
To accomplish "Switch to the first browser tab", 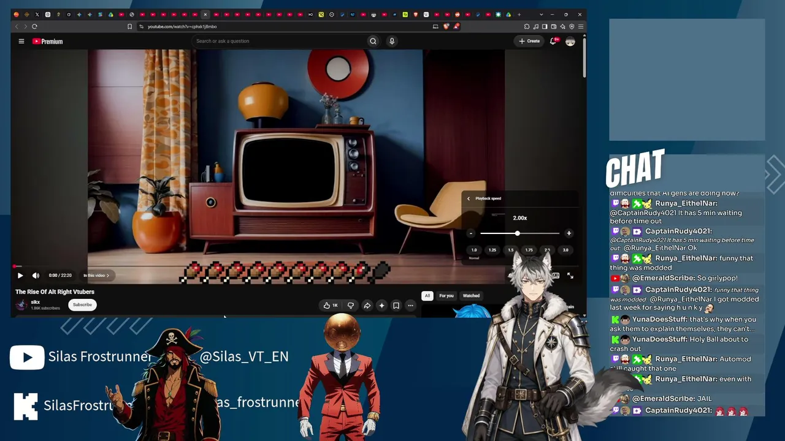I will tap(17, 14).
